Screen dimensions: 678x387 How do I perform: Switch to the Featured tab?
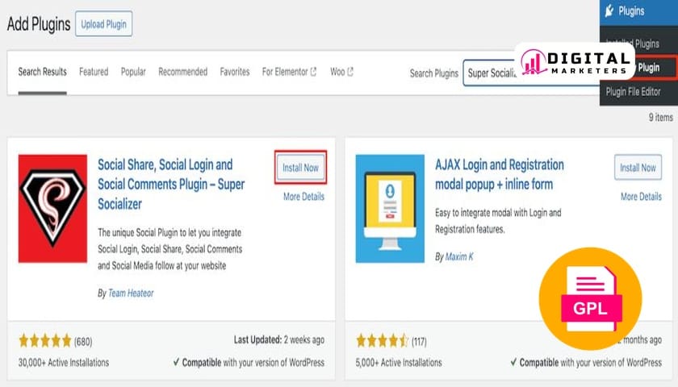click(94, 72)
